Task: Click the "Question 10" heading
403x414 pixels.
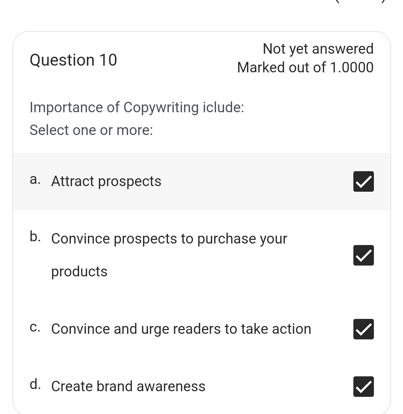Action: (x=74, y=60)
